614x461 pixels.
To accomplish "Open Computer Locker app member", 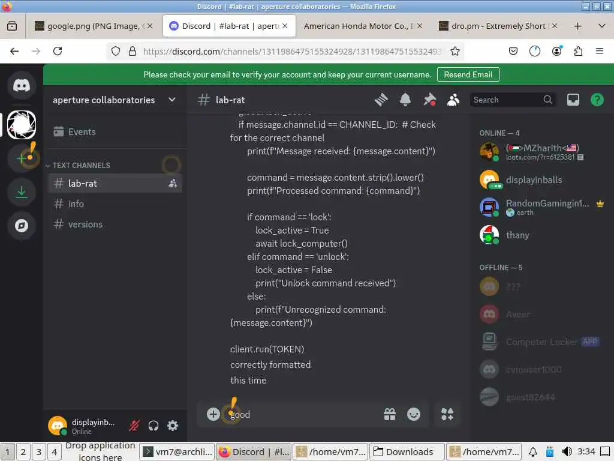I will click(x=542, y=342).
